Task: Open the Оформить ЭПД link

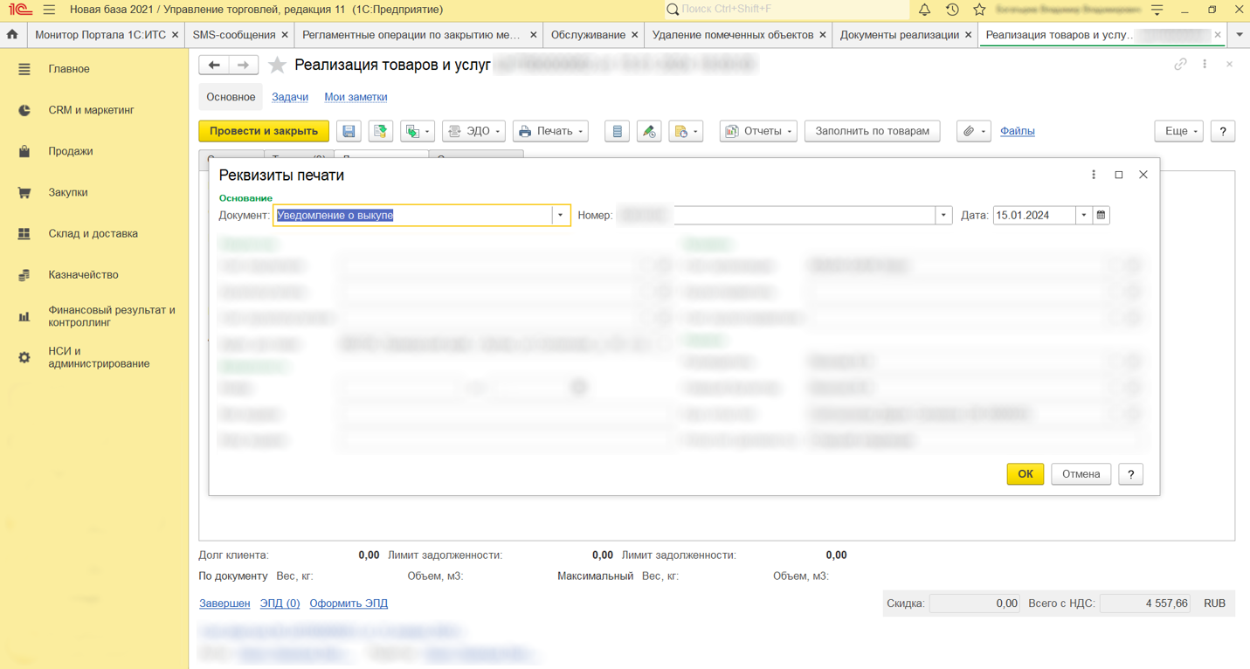Action: [349, 603]
